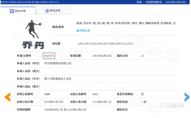The width and height of the screenshot is (191, 118).
Task: Click the WWW.CNIPA.GOV.CN header text
Action: coord(13,2)
